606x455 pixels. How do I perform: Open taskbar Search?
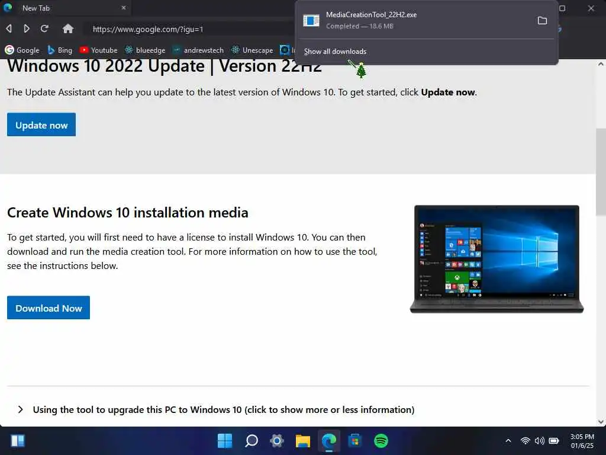[251, 441]
